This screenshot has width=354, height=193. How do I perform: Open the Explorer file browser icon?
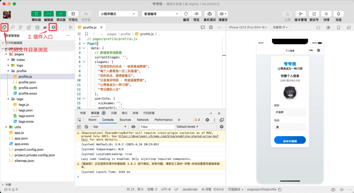click(4, 27)
